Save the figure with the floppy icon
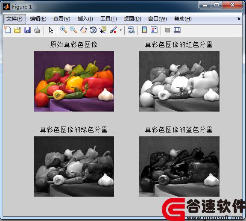 point(27,30)
